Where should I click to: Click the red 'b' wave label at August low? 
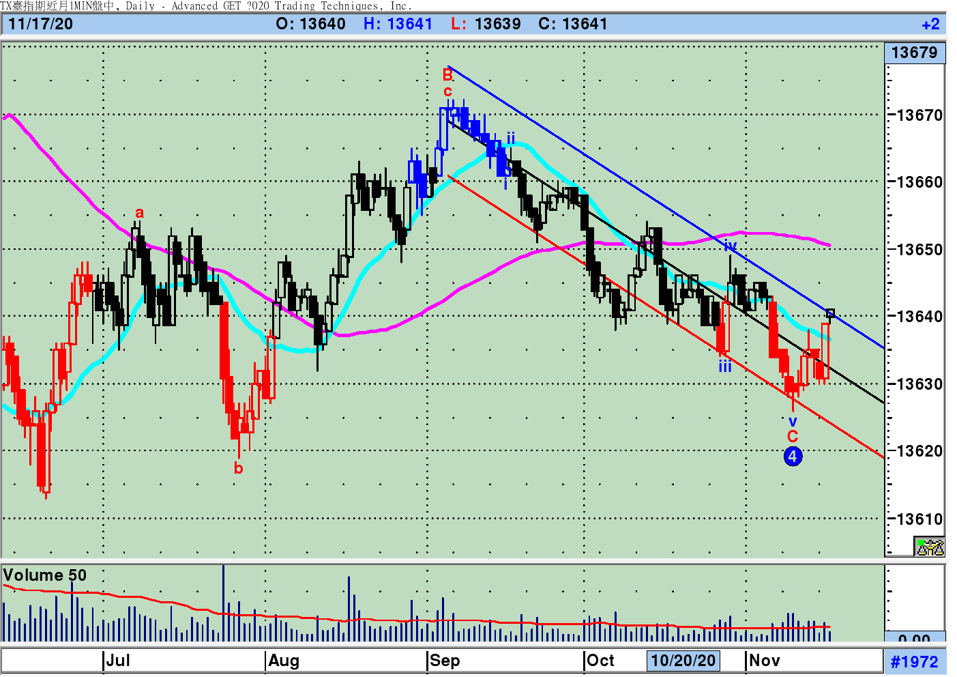pyautogui.click(x=238, y=468)
